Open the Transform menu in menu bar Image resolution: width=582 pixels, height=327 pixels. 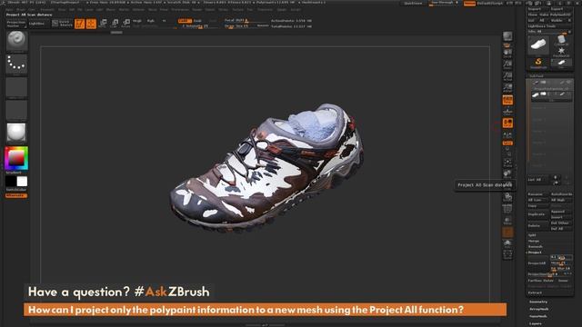[x=266, y=10]
